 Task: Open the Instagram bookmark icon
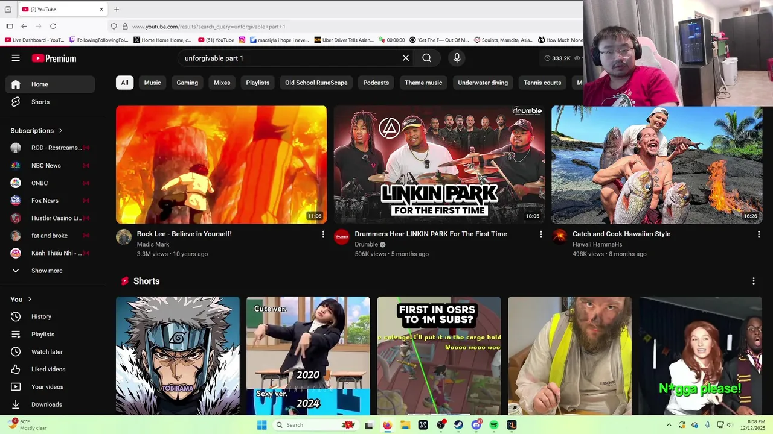tap(242, 40)
